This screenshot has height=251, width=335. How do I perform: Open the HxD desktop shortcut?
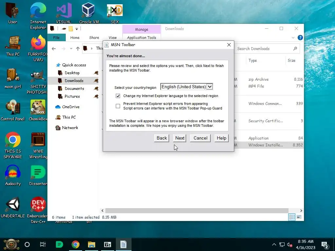[115, 13]
